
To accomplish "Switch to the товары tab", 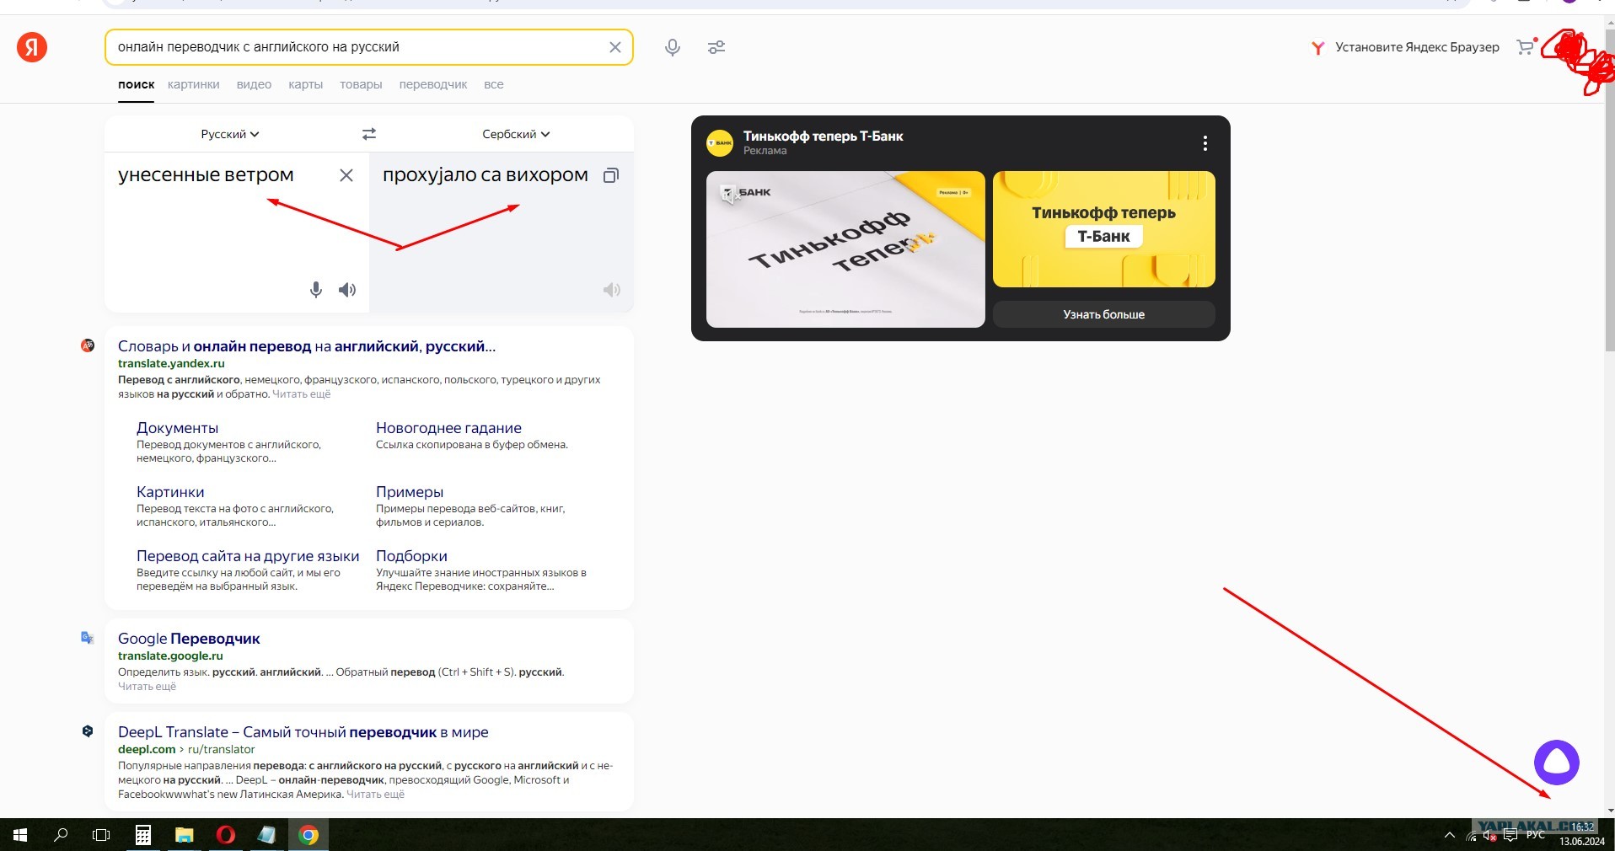I will [x=361, y=84].
